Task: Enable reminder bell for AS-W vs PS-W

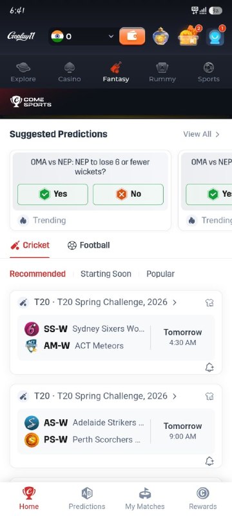Action: coord(209,461)
